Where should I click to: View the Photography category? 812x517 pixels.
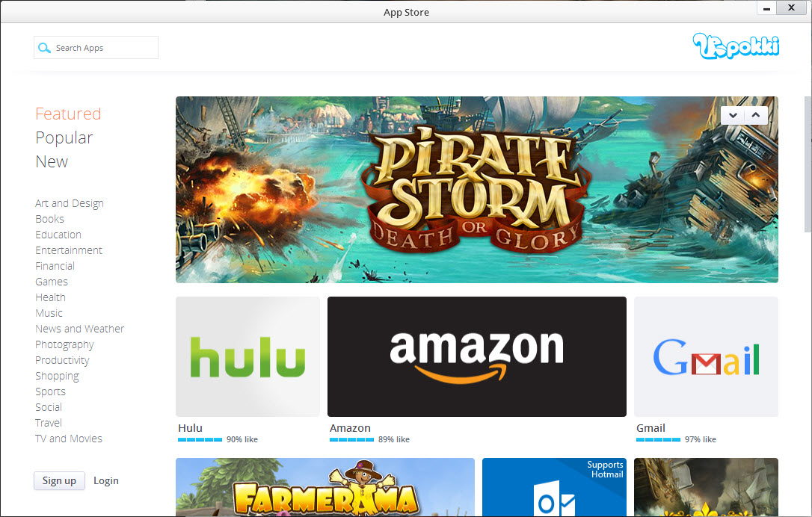click(64, 344)
